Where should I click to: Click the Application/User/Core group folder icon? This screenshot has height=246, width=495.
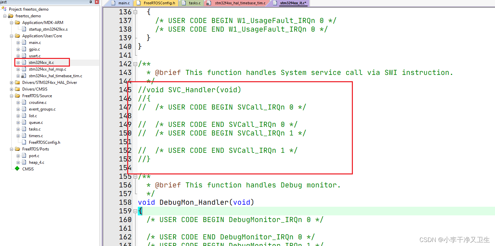click(x=18, y=36)
